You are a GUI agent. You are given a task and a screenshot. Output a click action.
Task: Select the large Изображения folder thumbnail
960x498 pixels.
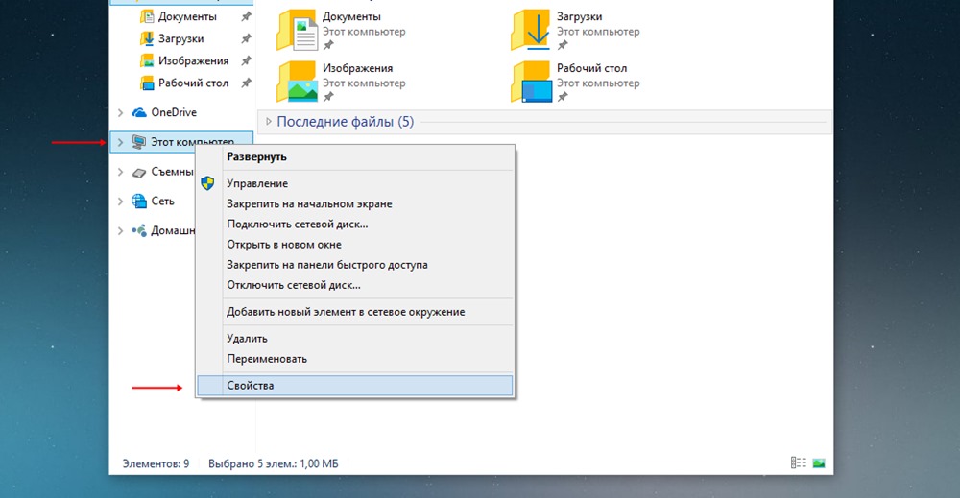(x=298, y=82)
